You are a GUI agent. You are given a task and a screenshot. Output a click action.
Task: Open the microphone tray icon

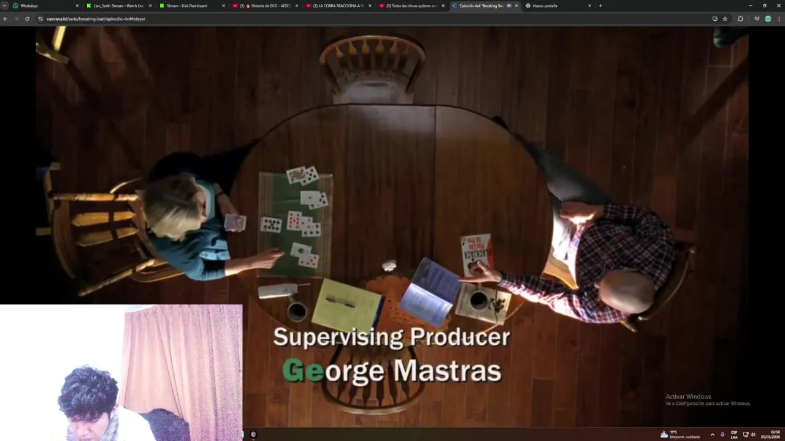tap(722, 434)
